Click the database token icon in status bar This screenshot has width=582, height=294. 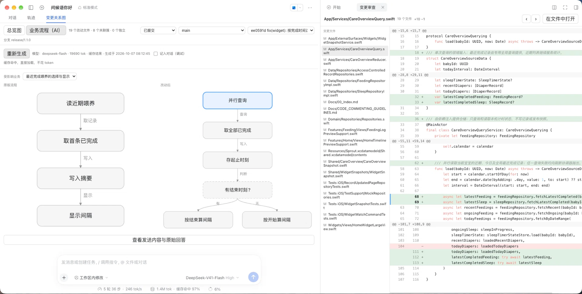coord(152,289)
